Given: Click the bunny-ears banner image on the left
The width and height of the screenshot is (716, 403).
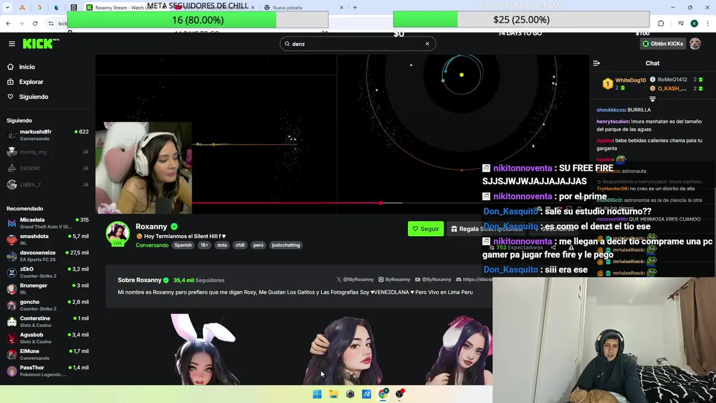Looking at the screenshot, I should [204, 349].
